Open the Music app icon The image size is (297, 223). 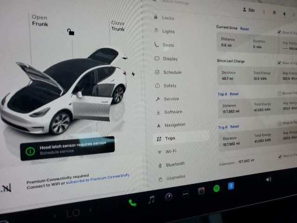coord(151,199)
